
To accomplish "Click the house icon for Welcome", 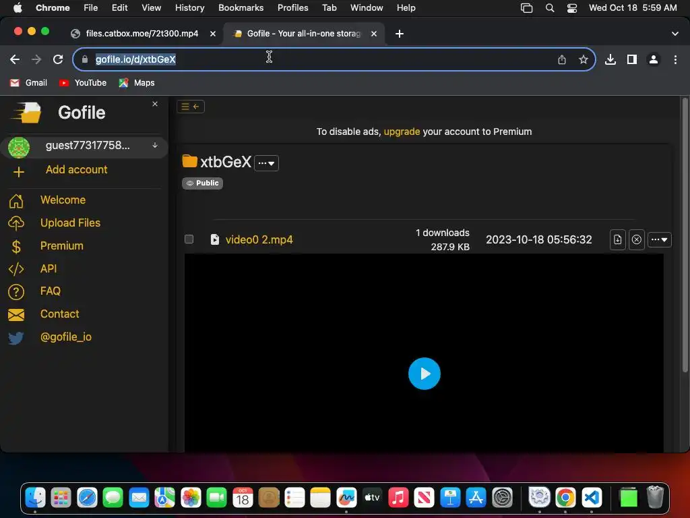I will 16,201.
